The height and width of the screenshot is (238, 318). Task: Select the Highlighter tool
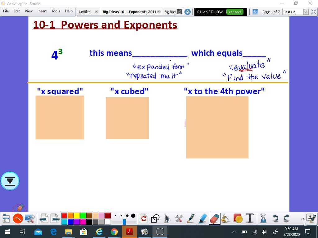click(x=202, y=219)
